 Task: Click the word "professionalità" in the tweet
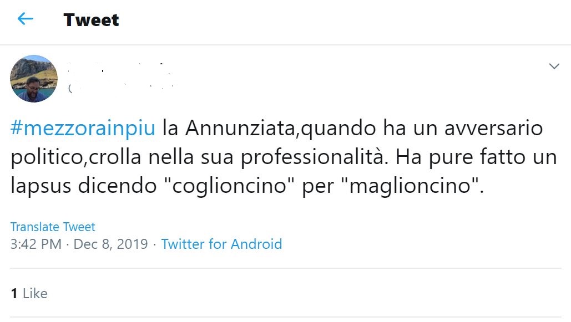[312, 157]
